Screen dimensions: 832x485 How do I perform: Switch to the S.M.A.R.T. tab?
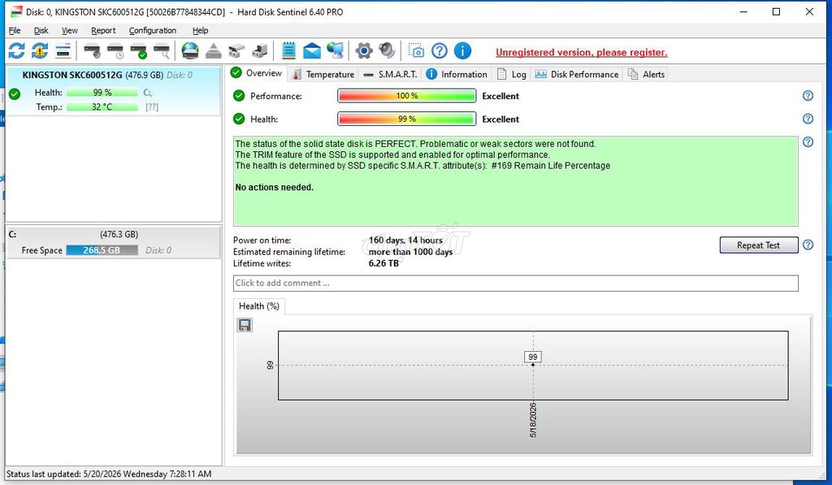pyautogui.click(x=390, y=74)
